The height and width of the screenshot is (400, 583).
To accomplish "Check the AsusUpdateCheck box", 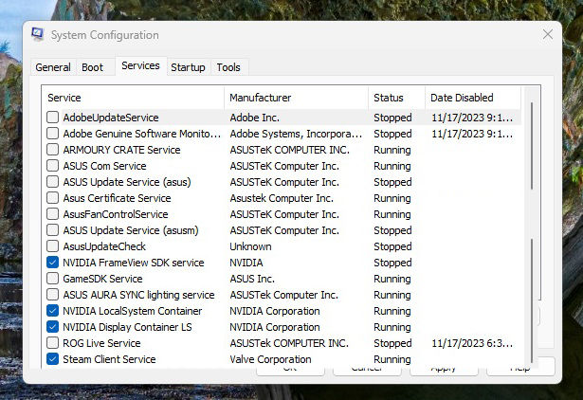I will click(x=52, y=246).
